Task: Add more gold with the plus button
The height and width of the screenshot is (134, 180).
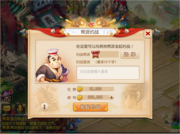Action: pyautogui.click(x=111, y=98)
